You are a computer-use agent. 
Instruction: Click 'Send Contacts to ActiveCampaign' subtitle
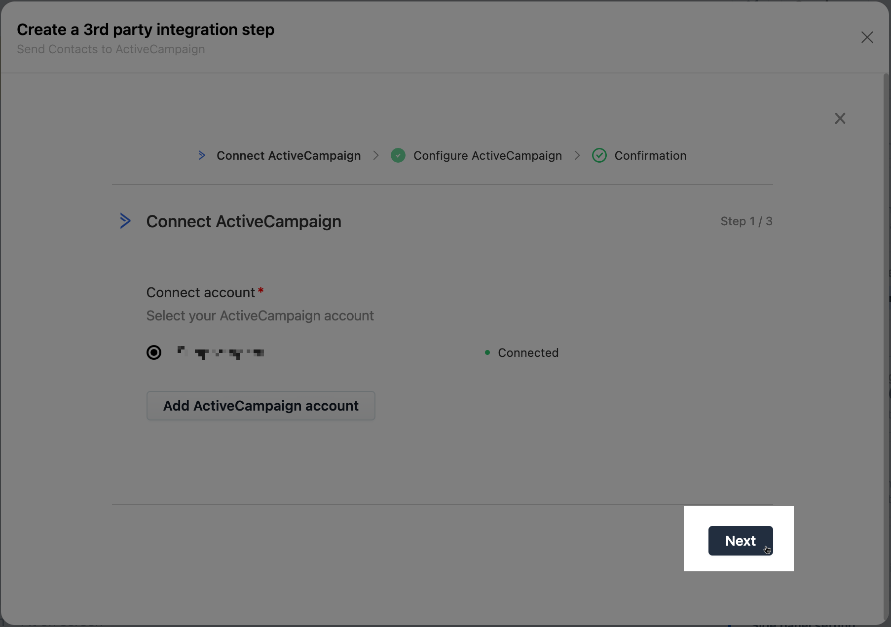pos(111,49)
